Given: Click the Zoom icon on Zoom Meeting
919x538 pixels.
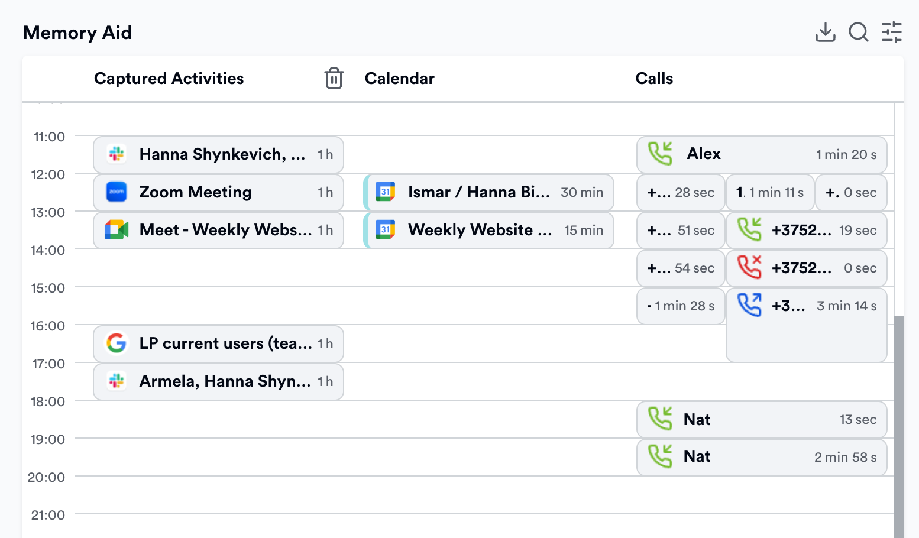Looking at the screenshot, I should (117, 192).
